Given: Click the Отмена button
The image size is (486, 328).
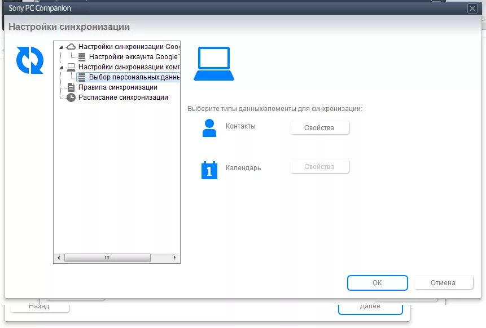Looking at the screenshot, I should click(444, 282).
